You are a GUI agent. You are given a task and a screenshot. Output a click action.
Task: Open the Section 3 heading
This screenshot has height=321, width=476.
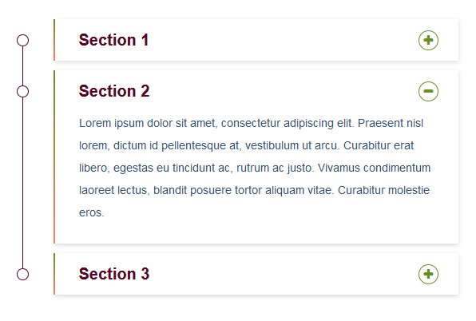coord(114,274)
